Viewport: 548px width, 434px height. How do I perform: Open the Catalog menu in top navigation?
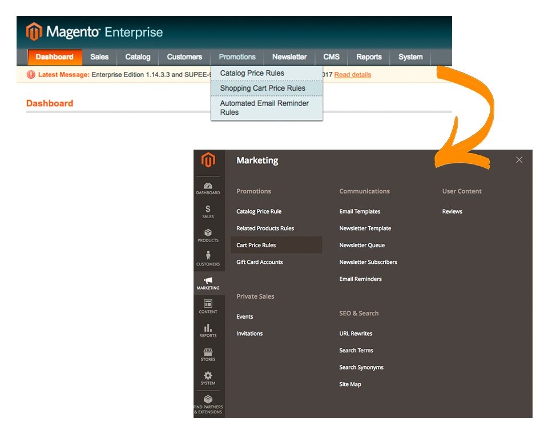click(138, 57)
